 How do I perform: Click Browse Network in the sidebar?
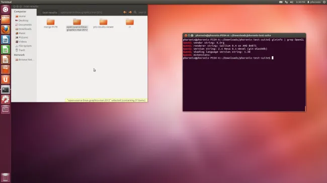(x=25, y=60)
